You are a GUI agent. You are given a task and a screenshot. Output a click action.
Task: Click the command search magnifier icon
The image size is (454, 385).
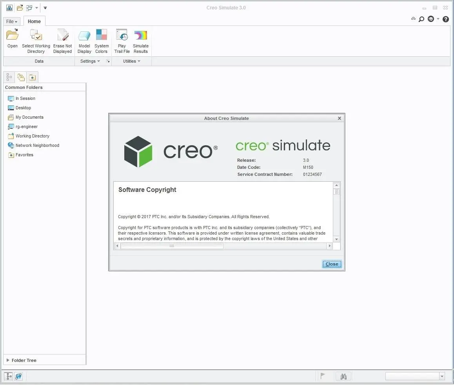point(421,19)
